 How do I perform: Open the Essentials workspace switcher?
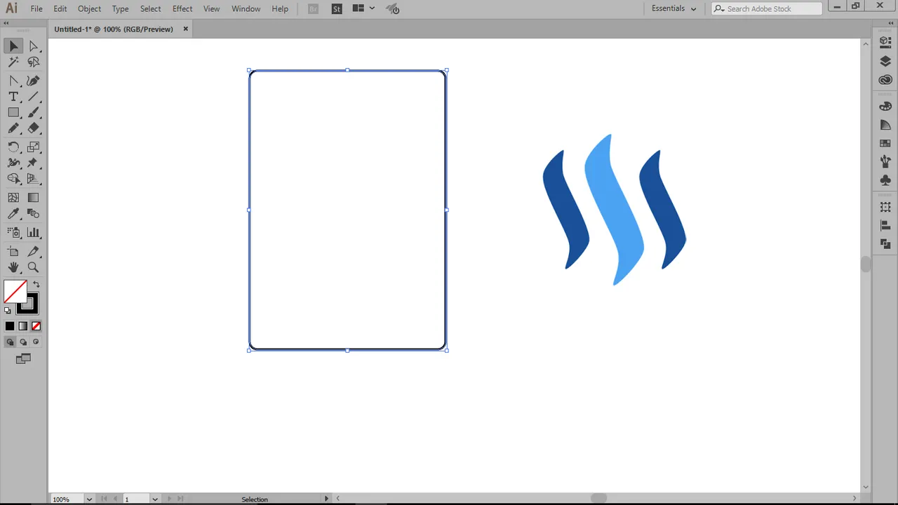(x=673, y=8)
